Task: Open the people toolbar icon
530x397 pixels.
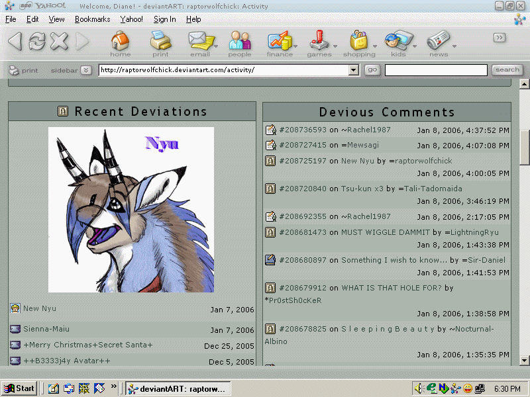Action: [x=240, y=44]
